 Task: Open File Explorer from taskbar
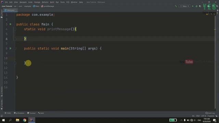(x=17, y=120)
